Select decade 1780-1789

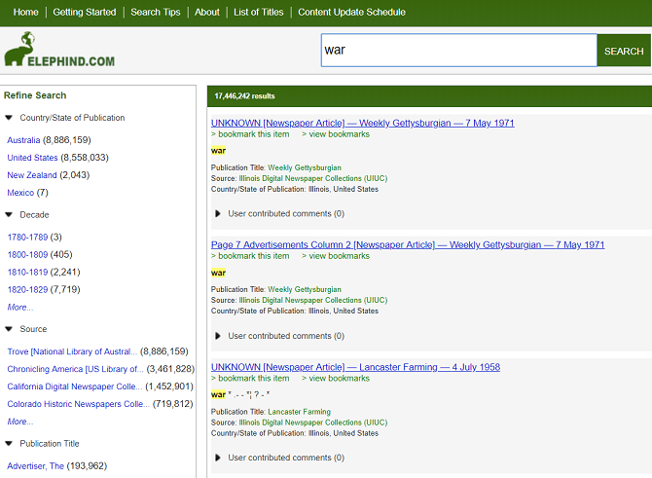27,238
